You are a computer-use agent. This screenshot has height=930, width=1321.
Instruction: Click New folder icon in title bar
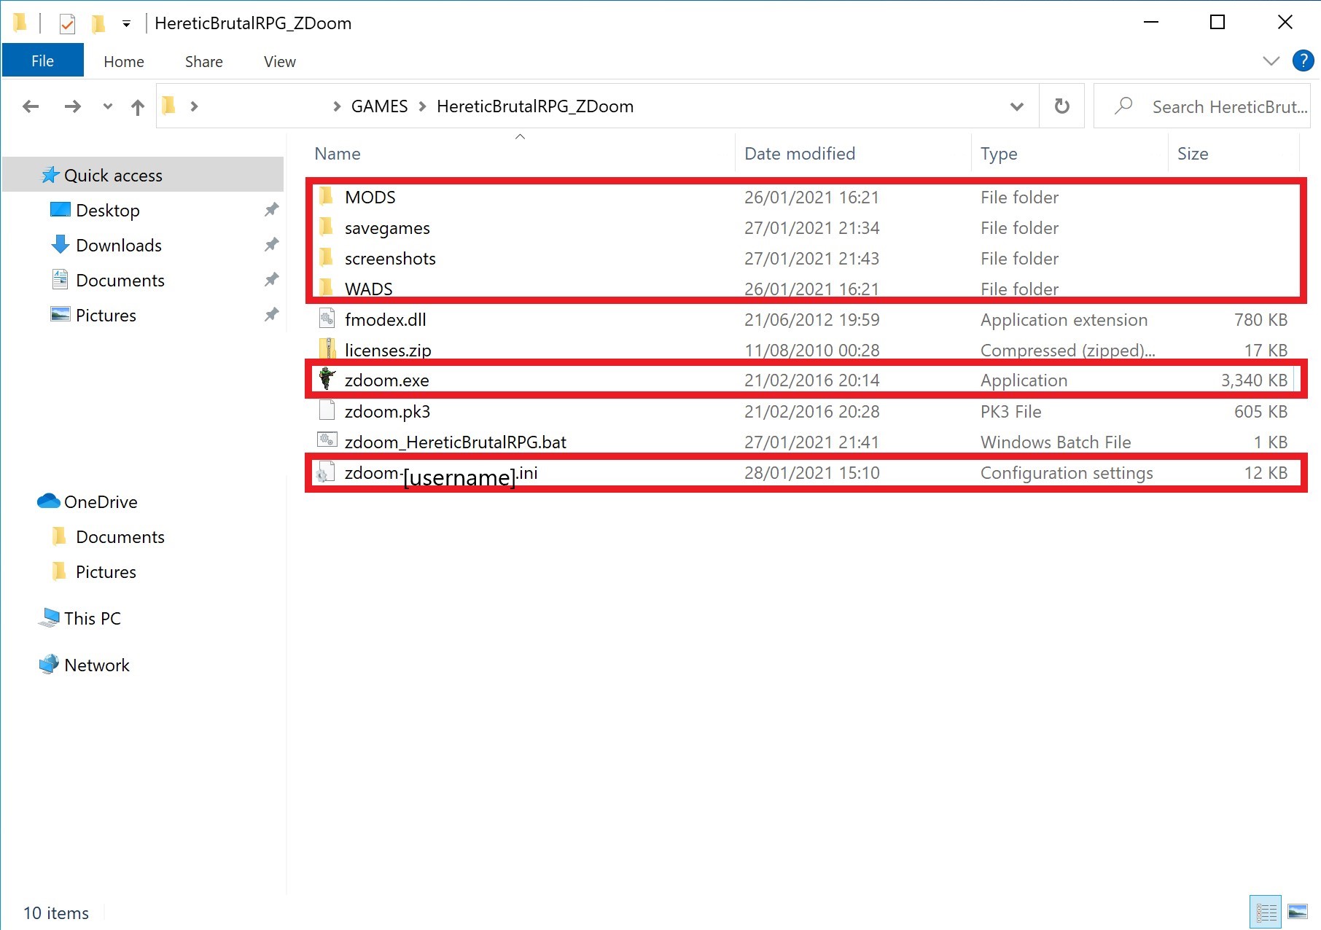(98, 24)
